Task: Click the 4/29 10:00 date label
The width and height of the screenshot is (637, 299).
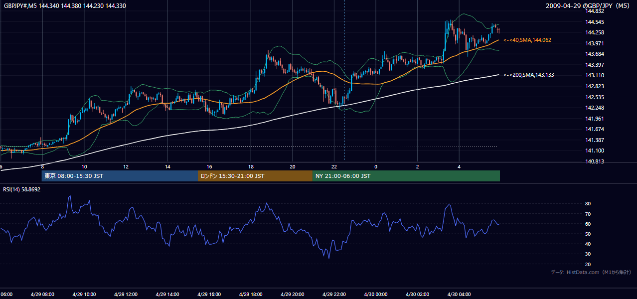Action: [84, 295]
